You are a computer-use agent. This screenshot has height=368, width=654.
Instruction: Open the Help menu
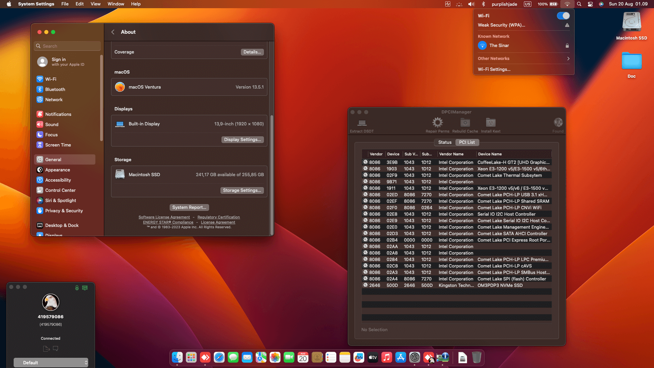[136, 4]
